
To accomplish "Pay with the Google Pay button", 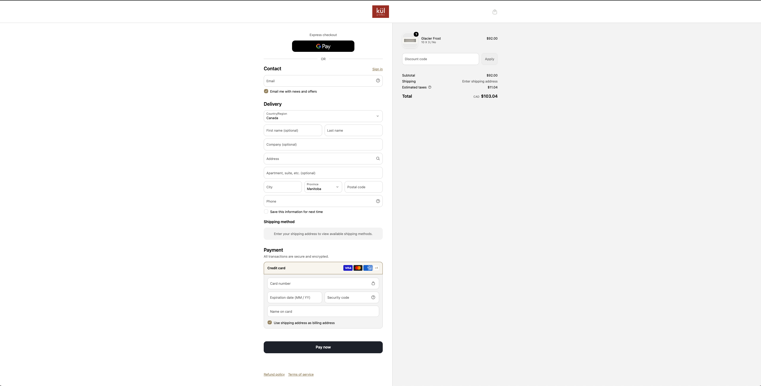I will click(x=323, y=46).
